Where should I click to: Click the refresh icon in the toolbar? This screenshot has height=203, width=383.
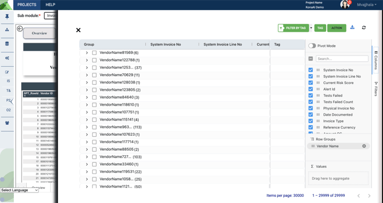[x=364, y=28]
